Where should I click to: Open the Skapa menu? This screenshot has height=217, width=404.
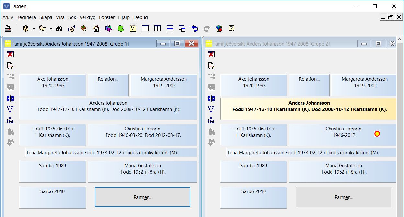pyautogui.click(x=46, y=17)
